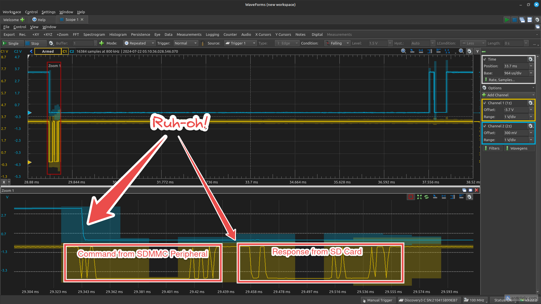Open the Condition dropdown showing Falling
Image resolution: width=541 pixels, height=304 pixels.
tap(337, 43)
